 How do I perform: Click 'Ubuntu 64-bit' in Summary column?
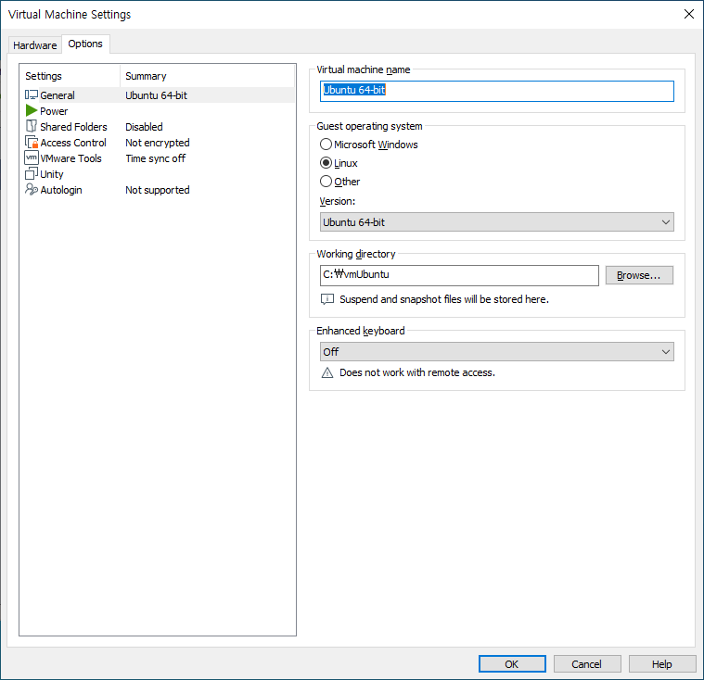click(156, 95)
